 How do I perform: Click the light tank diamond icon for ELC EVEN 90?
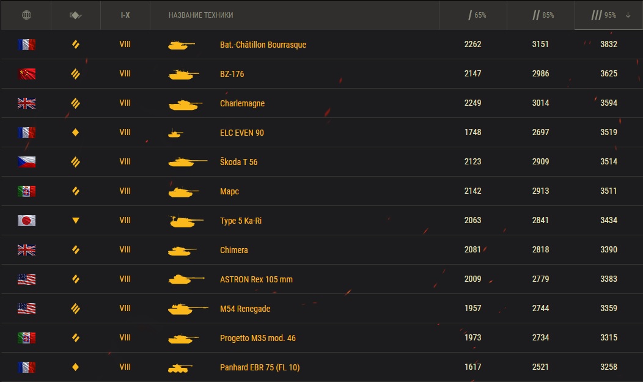tap(76, 133)
